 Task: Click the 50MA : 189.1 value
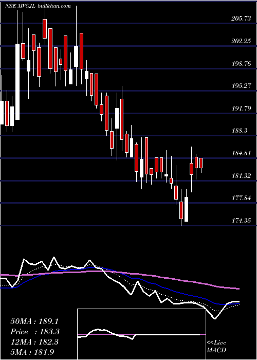pyautogui.click(x=35, y=321)
